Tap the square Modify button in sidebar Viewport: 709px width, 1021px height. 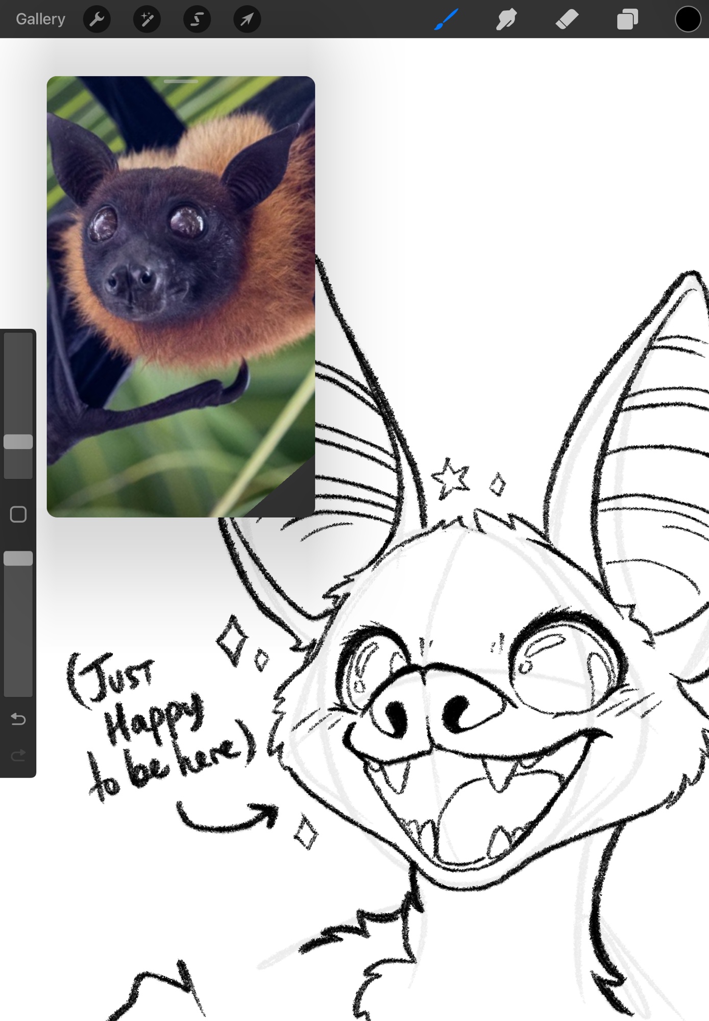(18, 514)
